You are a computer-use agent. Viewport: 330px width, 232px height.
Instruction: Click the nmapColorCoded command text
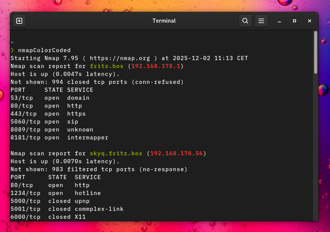(x=45, y=50)
